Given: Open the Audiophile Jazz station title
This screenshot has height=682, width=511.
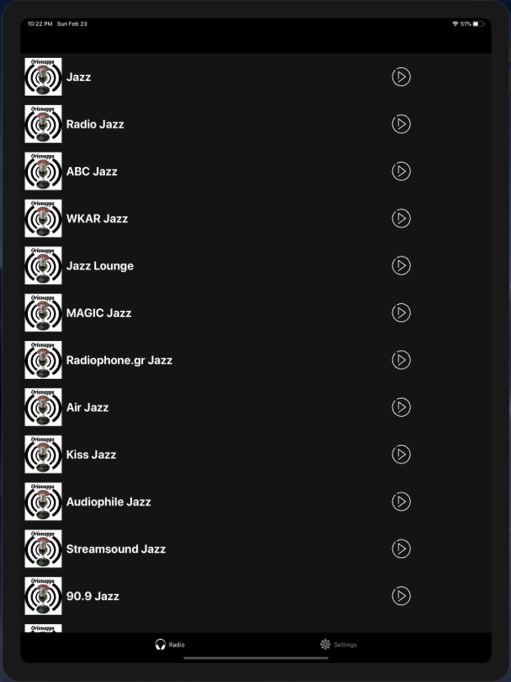Looking at the screenshot, I should click(x=108, y=502).
